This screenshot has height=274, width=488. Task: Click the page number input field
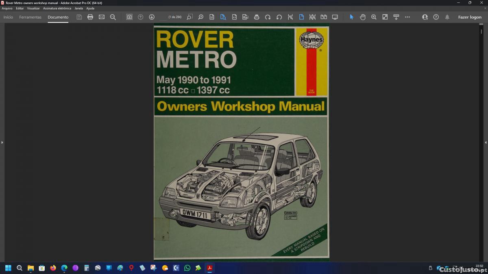click(163, 17)
